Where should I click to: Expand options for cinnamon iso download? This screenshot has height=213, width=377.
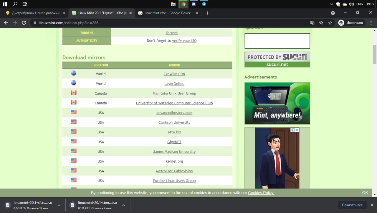click(124, 205)
